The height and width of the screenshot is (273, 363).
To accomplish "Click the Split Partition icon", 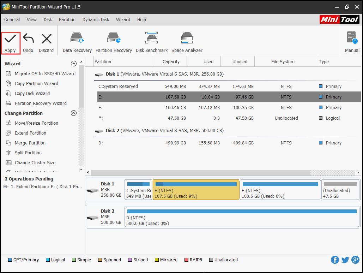I will pos(8,153).
